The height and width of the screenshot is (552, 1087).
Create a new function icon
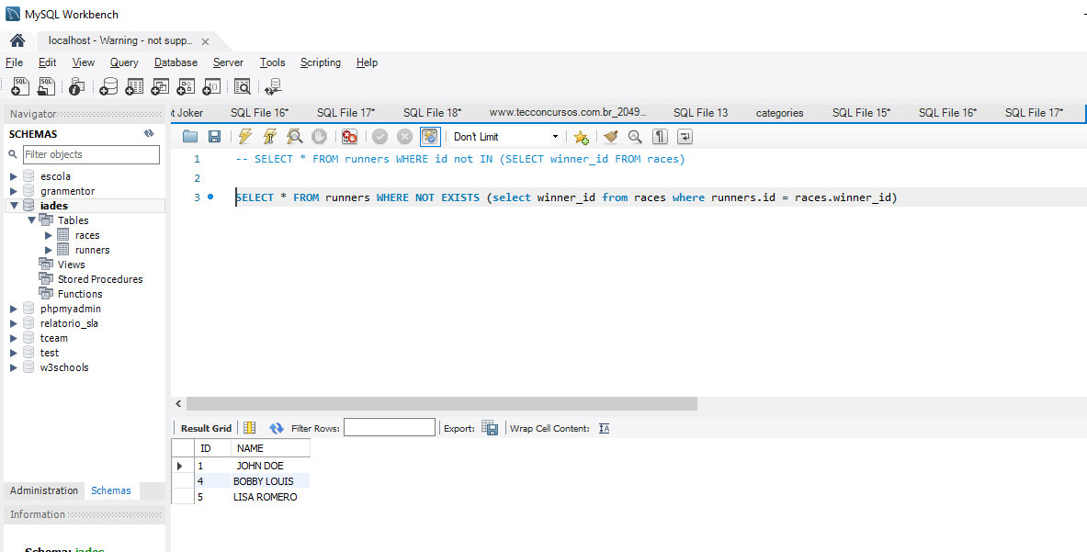tap(211, 86)
